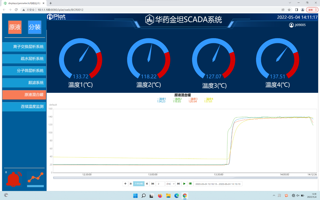This screenshot has height=200, width=320.
Task: Click the chart's horizontal time scrollbar
Action: tap(185, 178)
